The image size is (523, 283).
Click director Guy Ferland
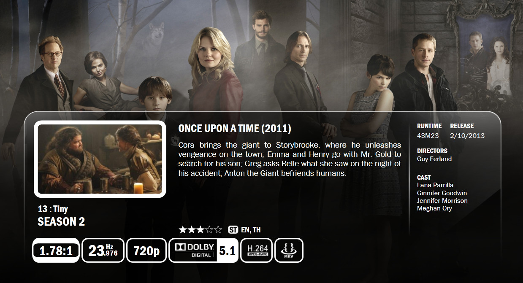434,159
